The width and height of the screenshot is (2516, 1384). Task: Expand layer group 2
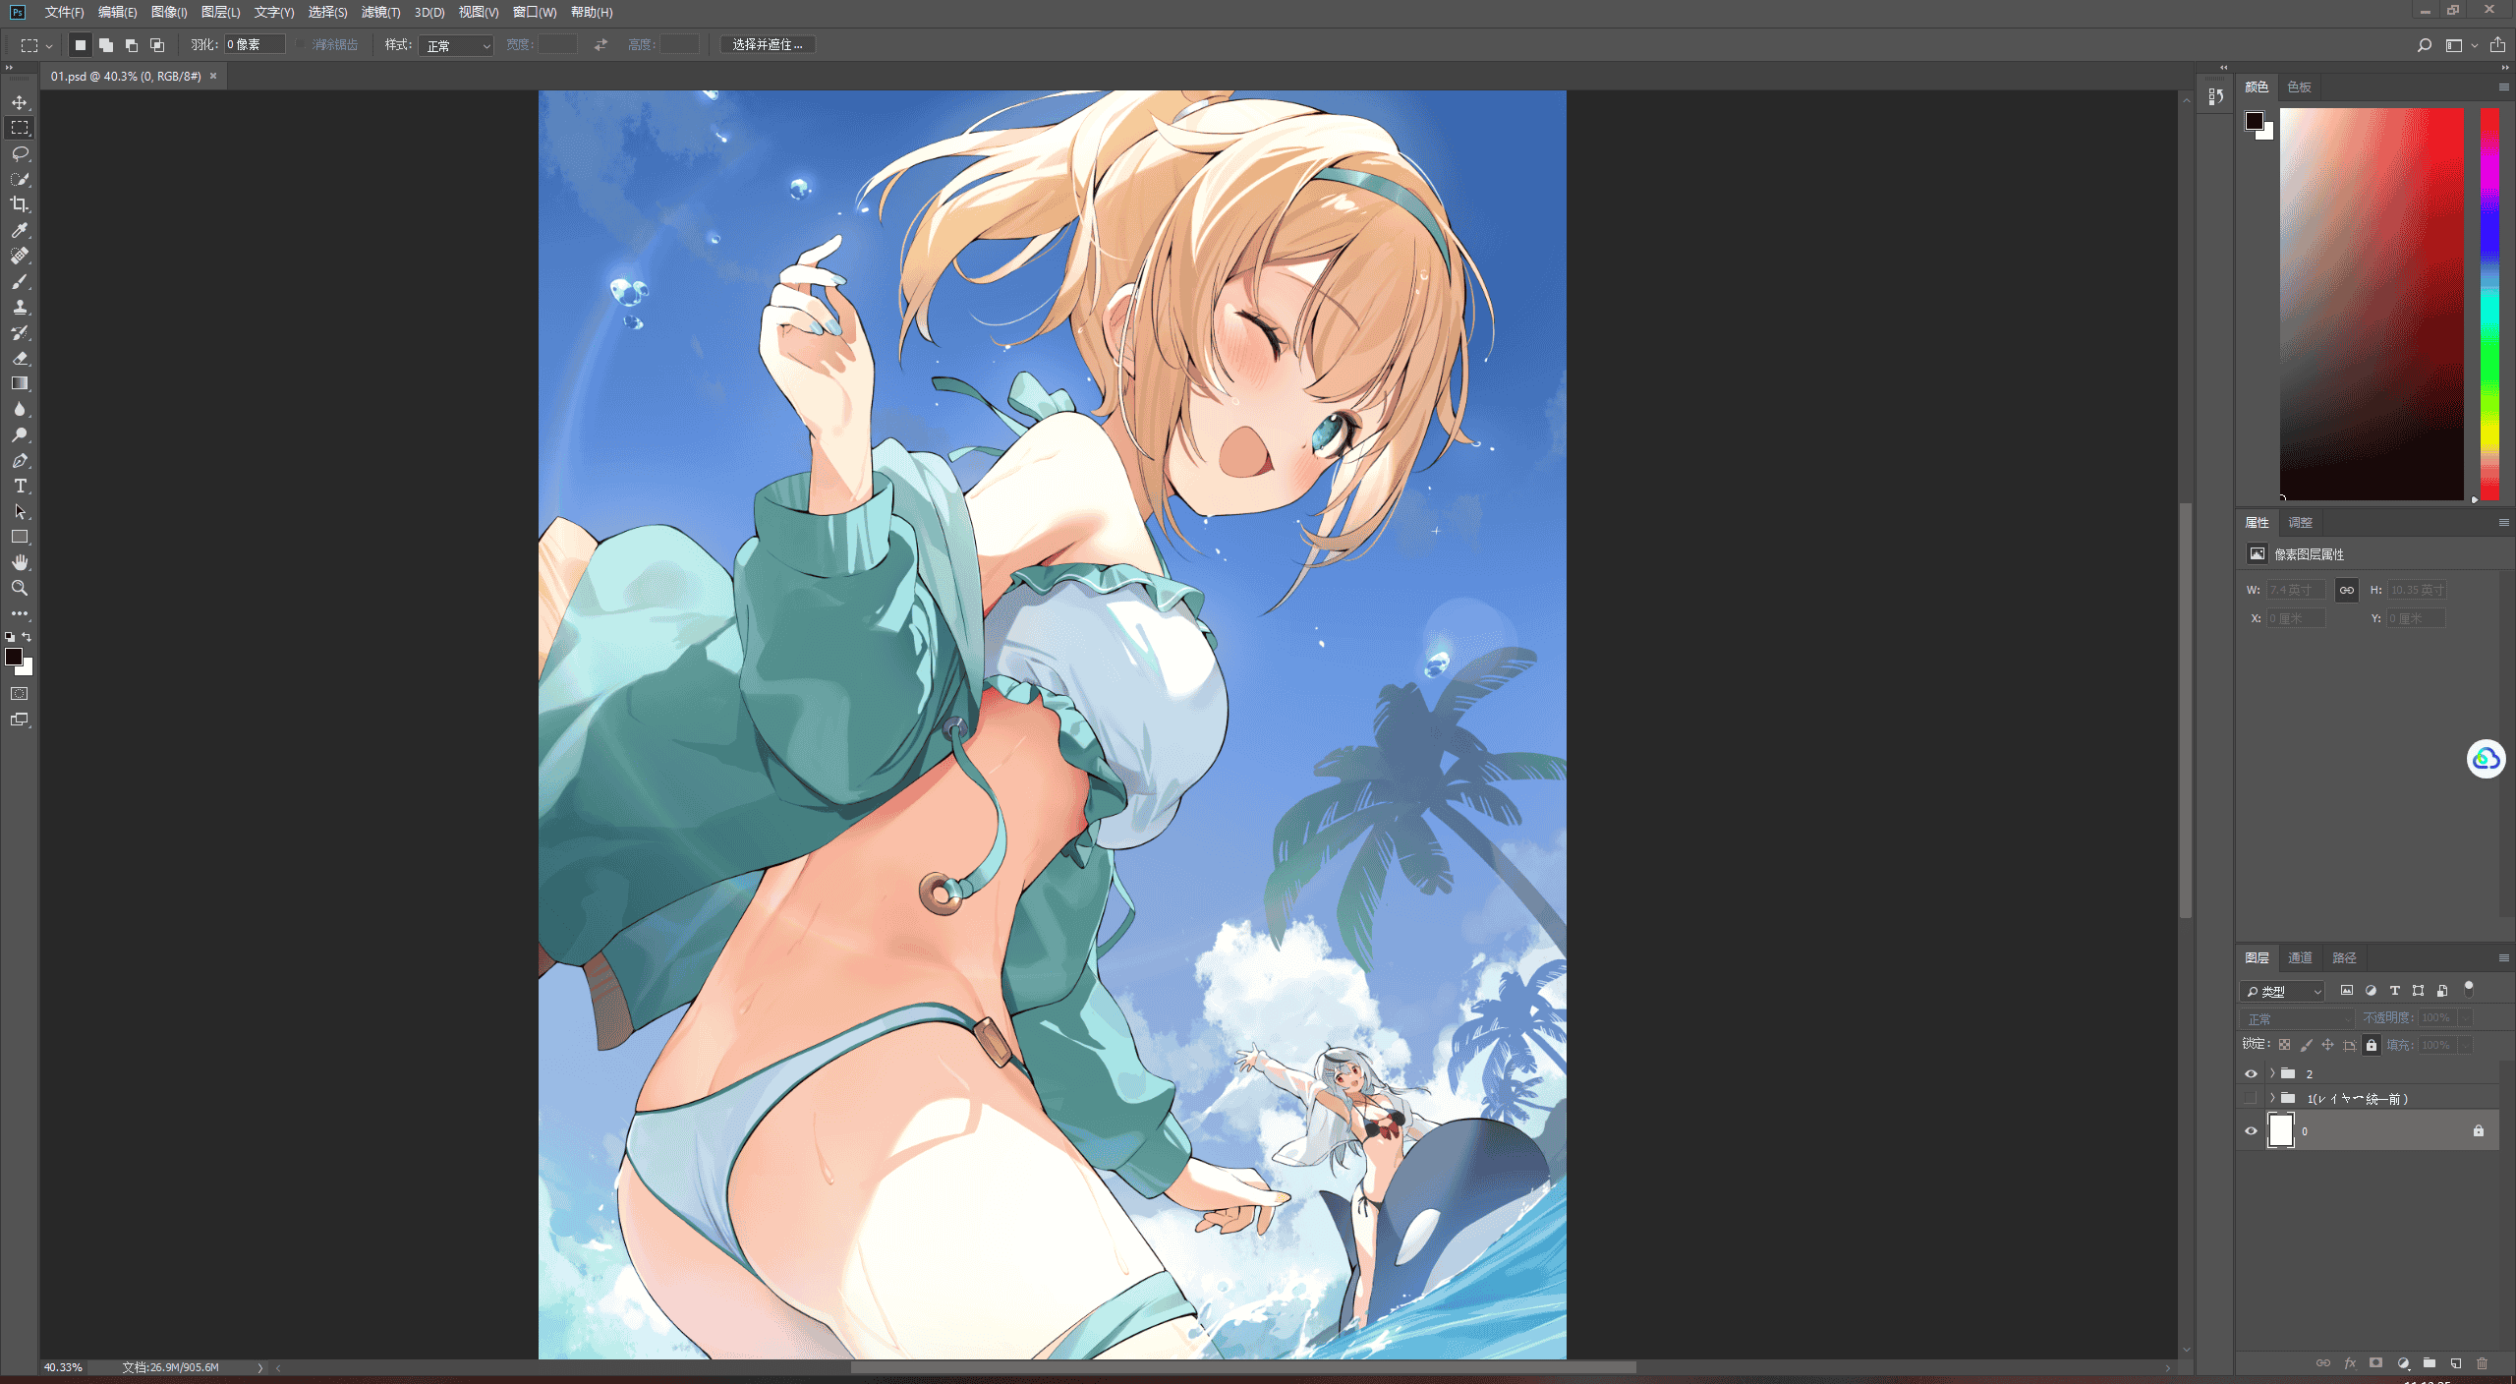click(x=2272, y=1073)
